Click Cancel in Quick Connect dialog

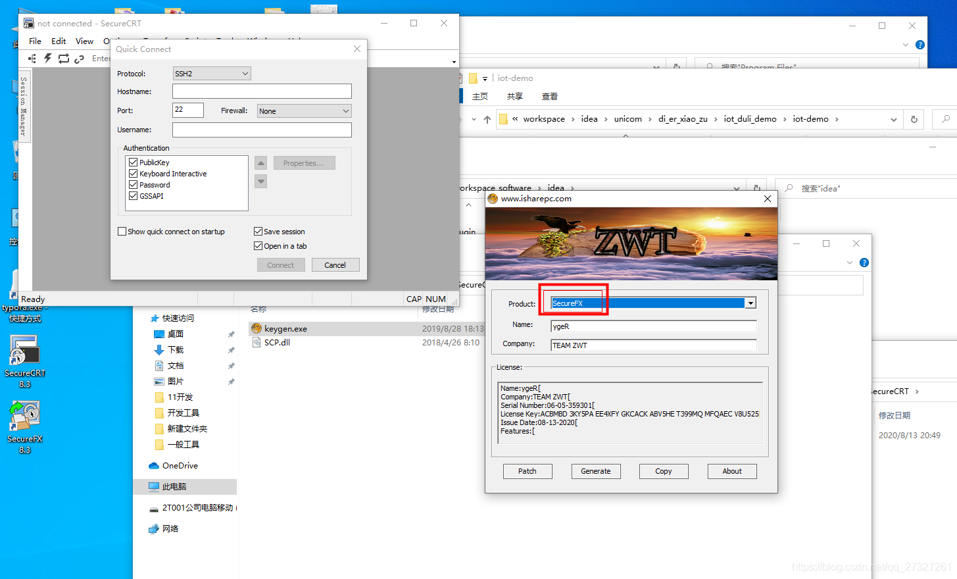tap(335, 265)
